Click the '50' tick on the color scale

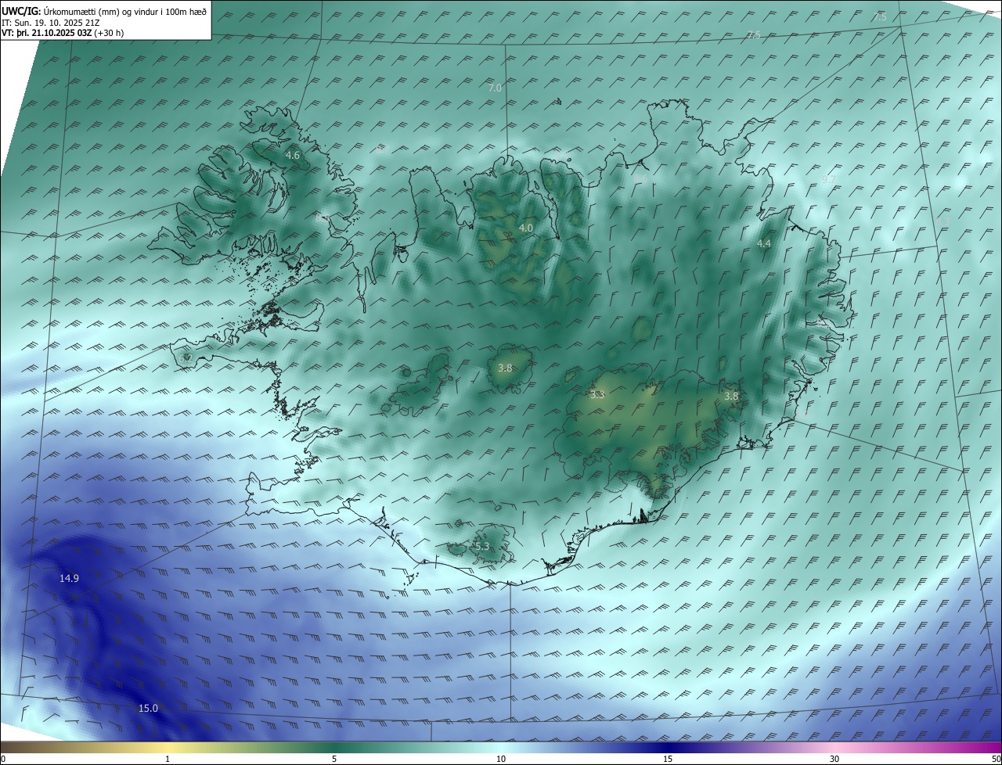pyautogui.click(x=996, y=759)
